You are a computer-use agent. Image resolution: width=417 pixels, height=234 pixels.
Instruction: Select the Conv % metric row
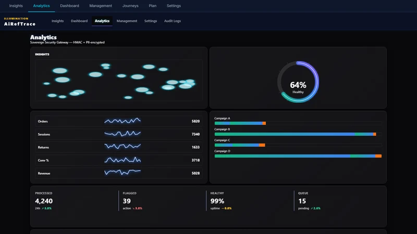click(x=119, y=160)
